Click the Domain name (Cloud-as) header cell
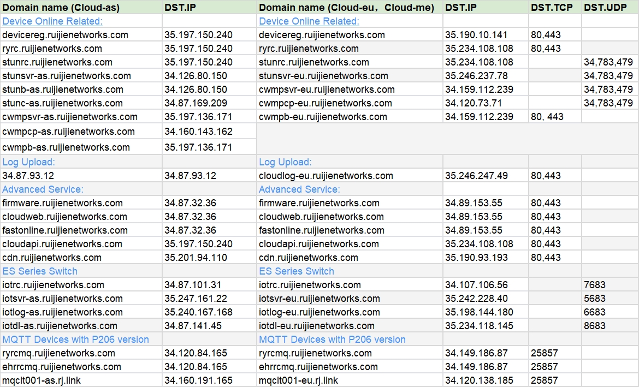 point(61,8)
